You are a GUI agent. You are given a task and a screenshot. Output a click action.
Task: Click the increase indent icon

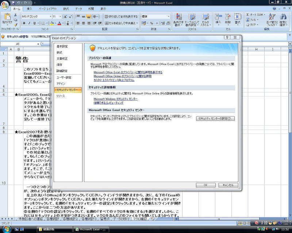coord(100,23)
